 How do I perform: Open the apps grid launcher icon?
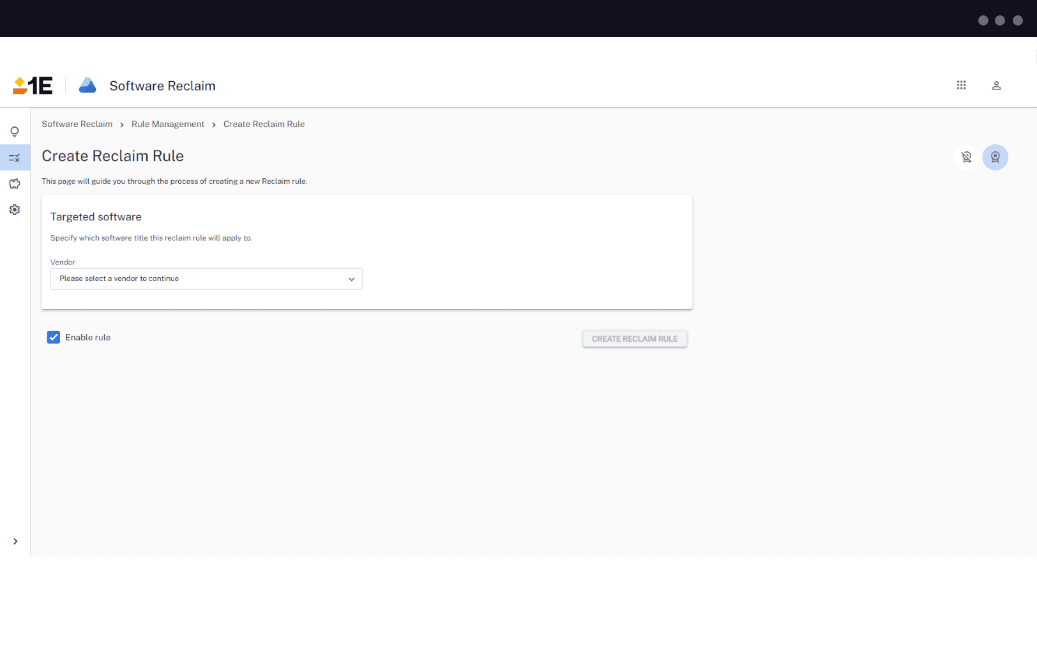click(961, 86)
